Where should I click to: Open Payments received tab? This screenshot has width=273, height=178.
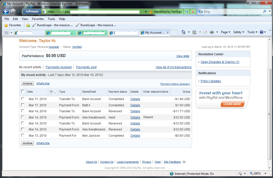[x=59, y=67]
